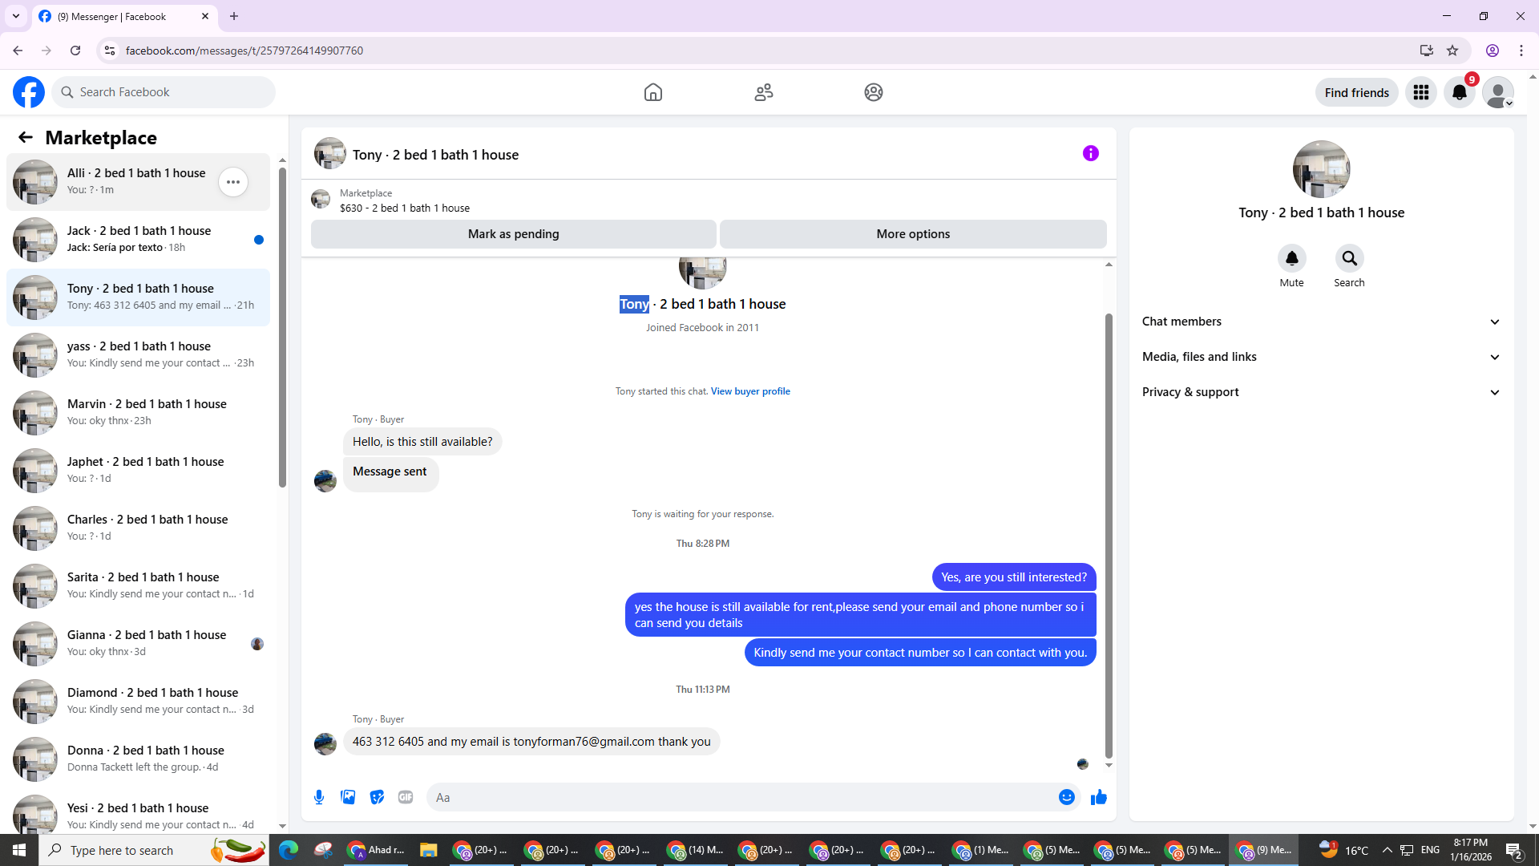Screen dimensions: 1539x866
Task: Click the voice clip microphone icon
Action: [319, 797]
